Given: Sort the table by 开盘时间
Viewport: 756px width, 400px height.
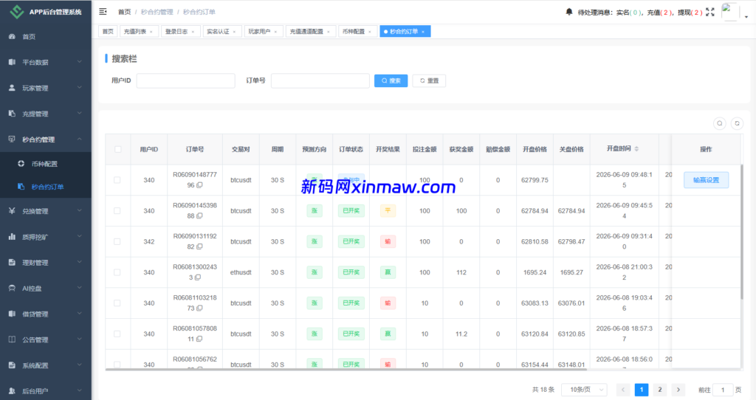Looking at the screenshot, I should click(636, 149).
